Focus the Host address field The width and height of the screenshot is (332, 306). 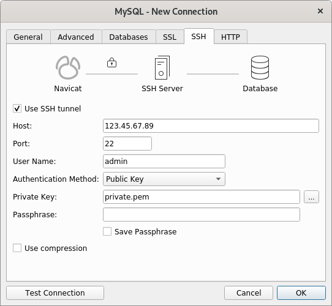(211, 126)
